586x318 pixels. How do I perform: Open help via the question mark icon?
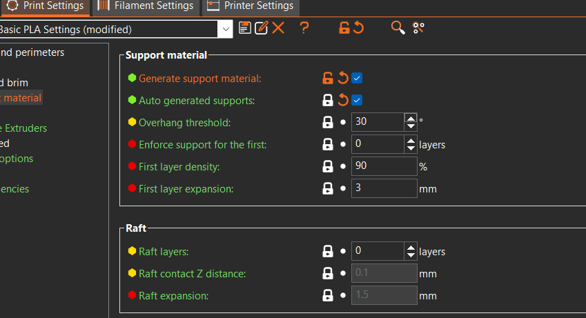[304, 28]
